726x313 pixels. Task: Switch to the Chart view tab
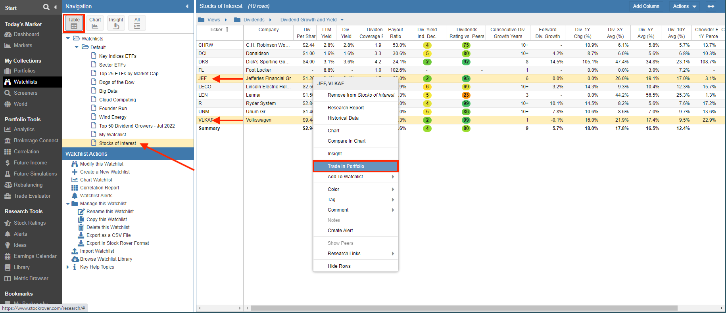click(95, 23)
